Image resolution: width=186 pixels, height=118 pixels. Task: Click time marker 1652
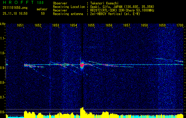[x=38, y=25]
